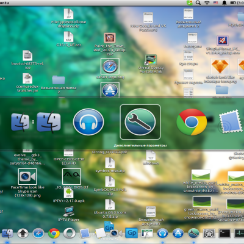Viewport: 244px width, 244px height.
Task: Select the 'Безымянный документ 2' file
Action: click(x=188, y=18)
